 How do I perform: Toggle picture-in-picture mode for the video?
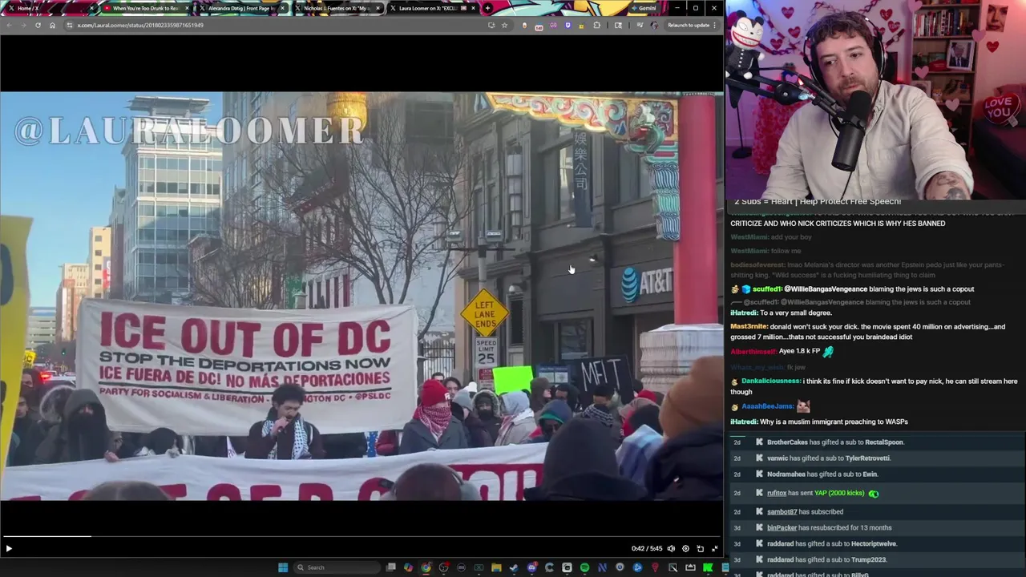click(700, 548)
